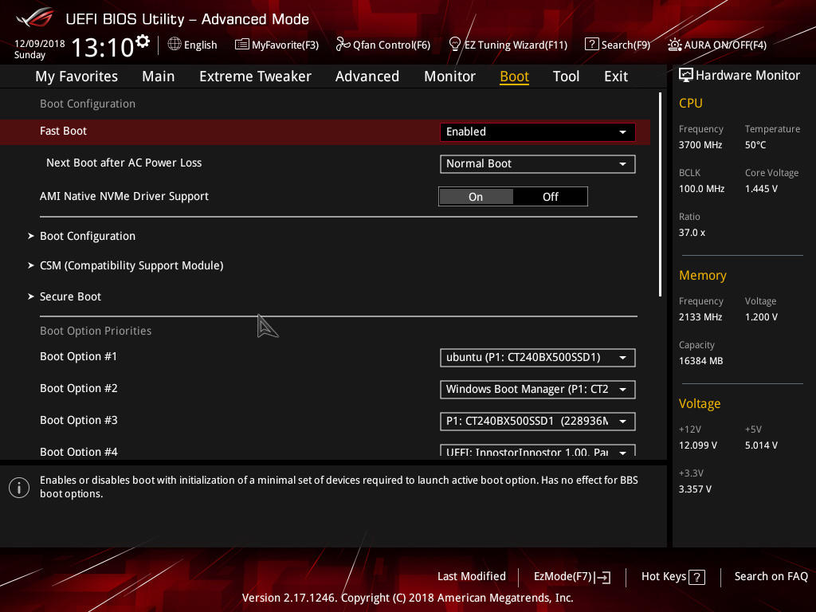Open Next Boot after AC Power Loss dropdown
816x612 pixels.
tap(538, 164)
